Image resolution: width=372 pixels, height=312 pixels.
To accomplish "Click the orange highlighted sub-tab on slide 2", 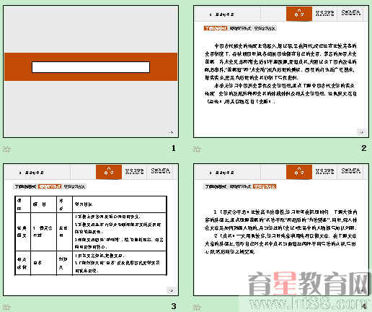I will pyautogui.click(x=216, y=28).
